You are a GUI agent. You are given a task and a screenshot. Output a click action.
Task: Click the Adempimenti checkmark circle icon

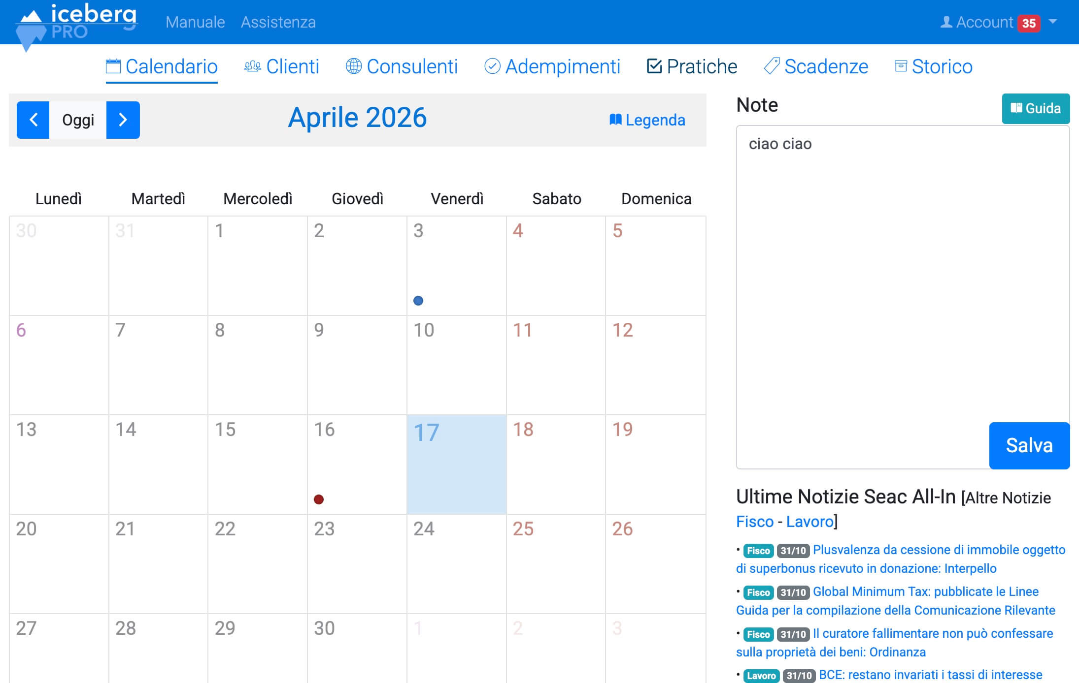click(x=492, y=66)
